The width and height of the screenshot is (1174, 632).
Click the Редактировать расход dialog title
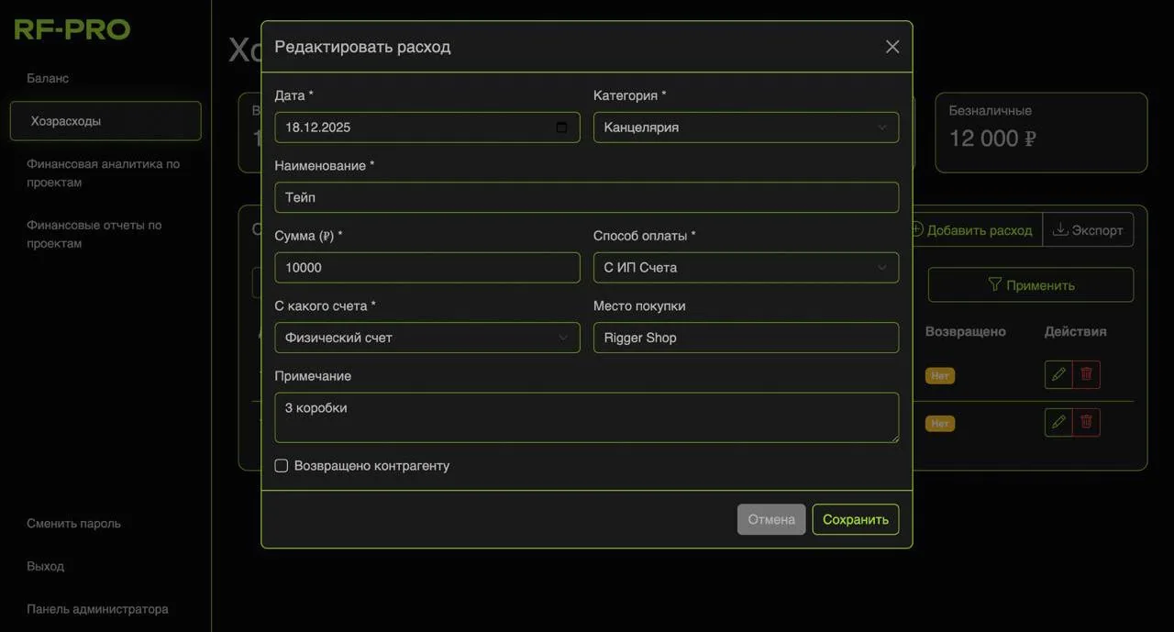tap(362, 47)
